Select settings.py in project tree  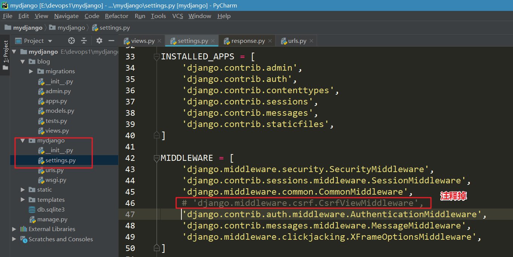57,160
